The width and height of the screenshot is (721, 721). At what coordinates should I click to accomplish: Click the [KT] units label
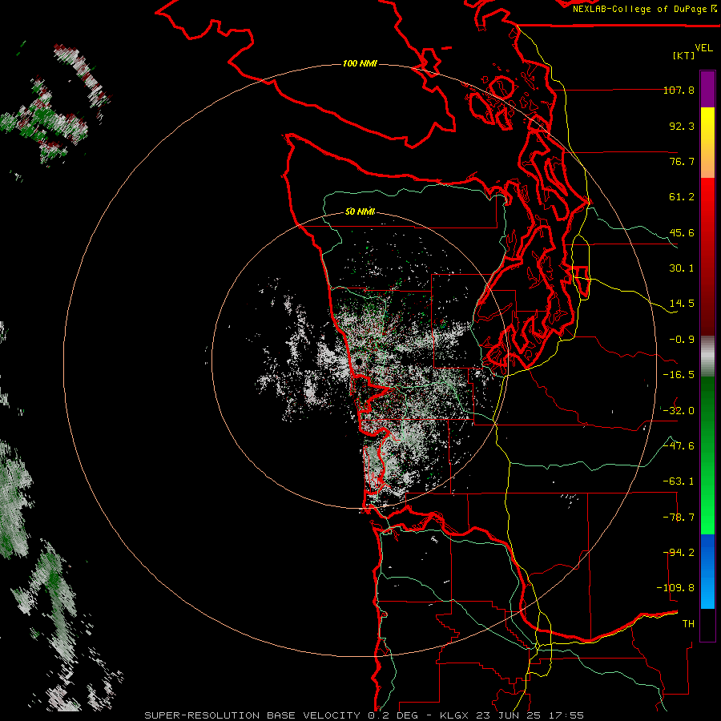point(684,55)
